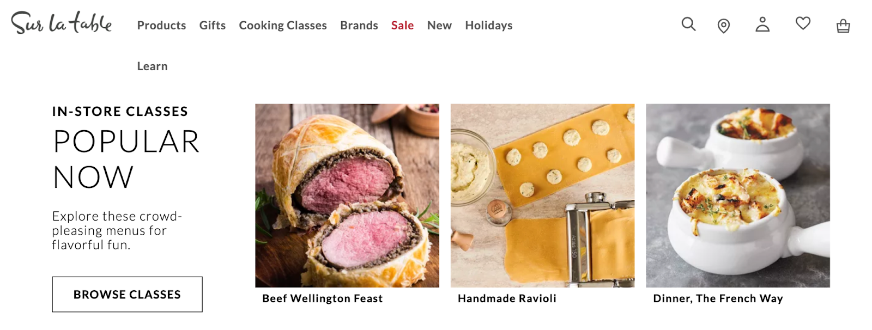Open the search magnifier icon
The image size is (872, 330).
688,24
